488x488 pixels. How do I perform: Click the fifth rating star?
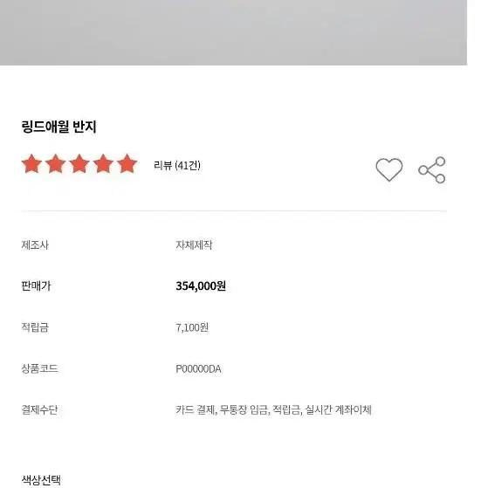(x=127, y=164)
